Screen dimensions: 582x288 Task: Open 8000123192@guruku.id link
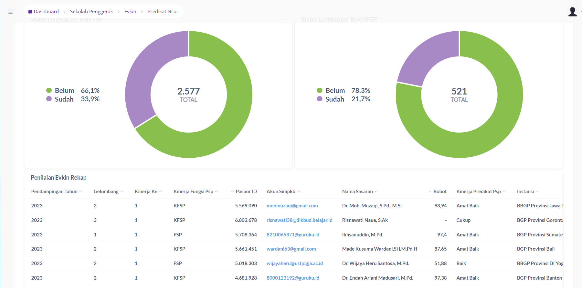(x=293, y=278)
